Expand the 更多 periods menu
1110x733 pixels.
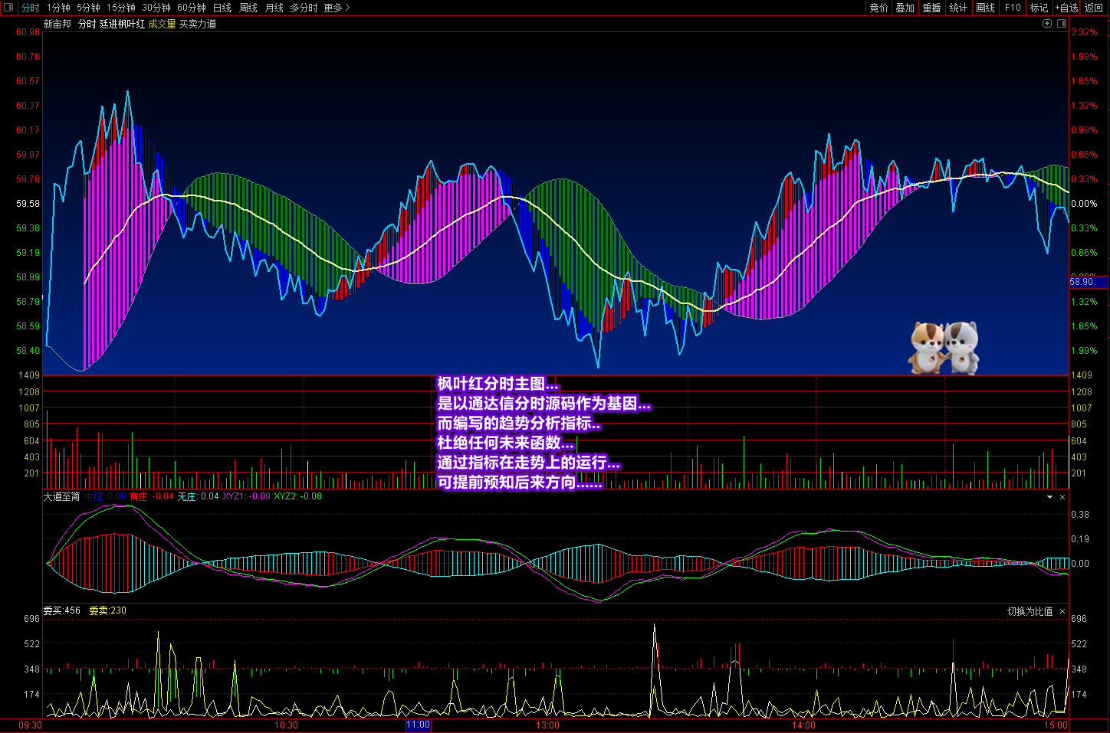pyautogui.click(x=337, y=8)
